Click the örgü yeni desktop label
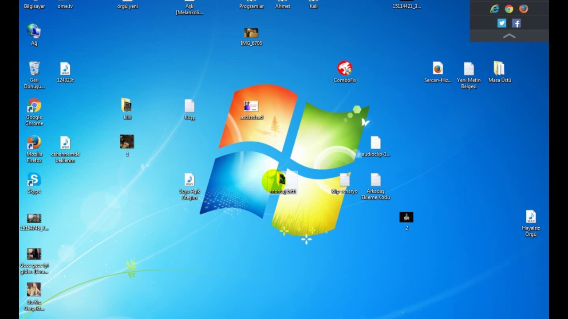This screenshot has height=319, width=568. 127,6
